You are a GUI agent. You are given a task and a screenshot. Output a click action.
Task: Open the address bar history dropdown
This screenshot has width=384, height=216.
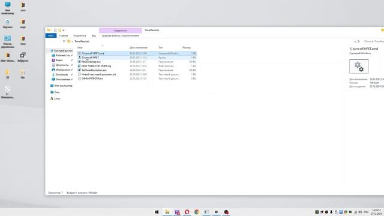tap(355, 41)
